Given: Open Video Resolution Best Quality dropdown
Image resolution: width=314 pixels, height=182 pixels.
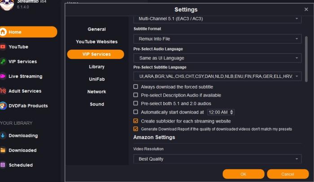Looking at the screenshot, I should (217, 159).
